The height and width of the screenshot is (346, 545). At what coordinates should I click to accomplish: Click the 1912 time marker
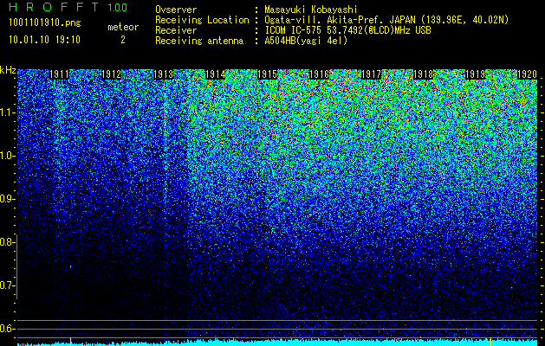pyautogui.click(x=112, y=74)
